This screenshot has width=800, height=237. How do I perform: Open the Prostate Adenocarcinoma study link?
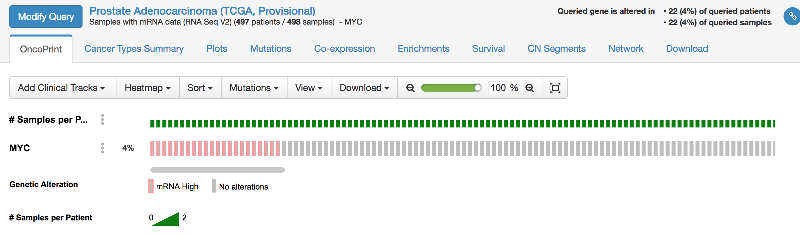203,11
